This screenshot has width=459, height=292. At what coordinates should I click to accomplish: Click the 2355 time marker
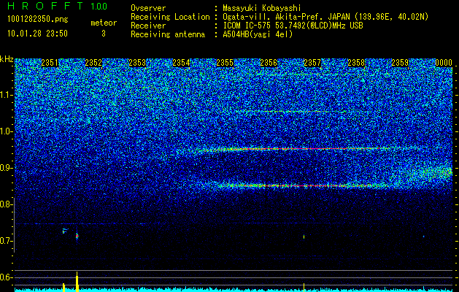pyautogui.click(x=225, y=63)
